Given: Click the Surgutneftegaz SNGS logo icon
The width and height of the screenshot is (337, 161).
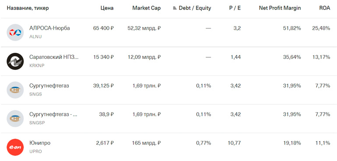Looking at the screenshot, I should click(15, 90).
